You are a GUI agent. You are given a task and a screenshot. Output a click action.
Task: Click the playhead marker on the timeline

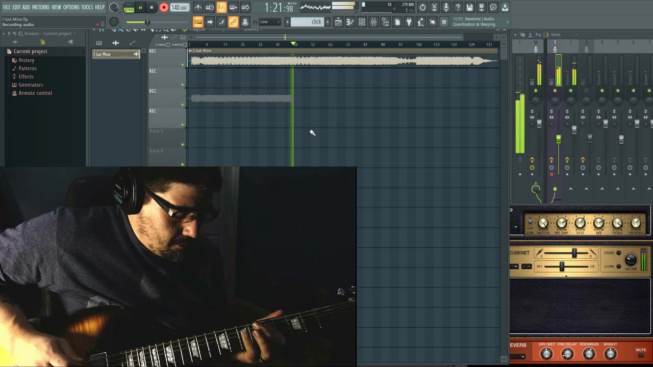(x=293, y=44)
